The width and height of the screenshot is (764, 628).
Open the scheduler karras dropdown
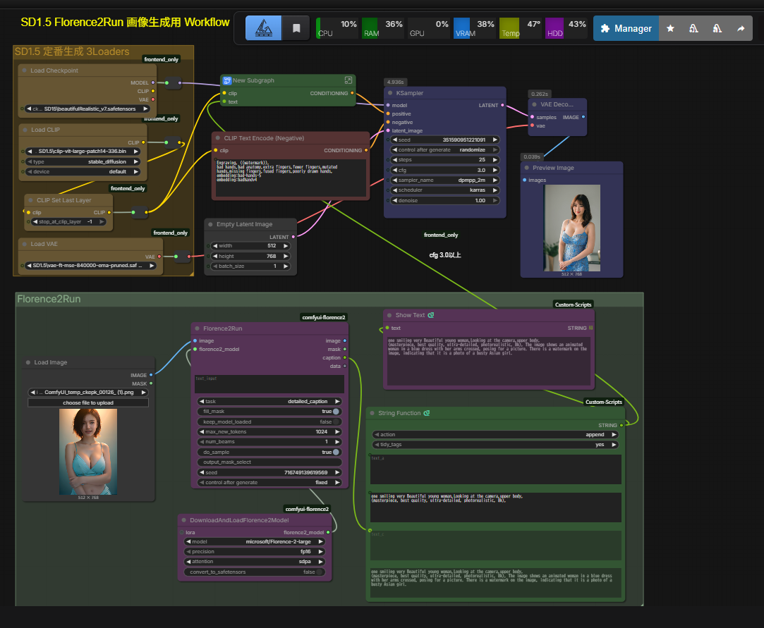445,190
